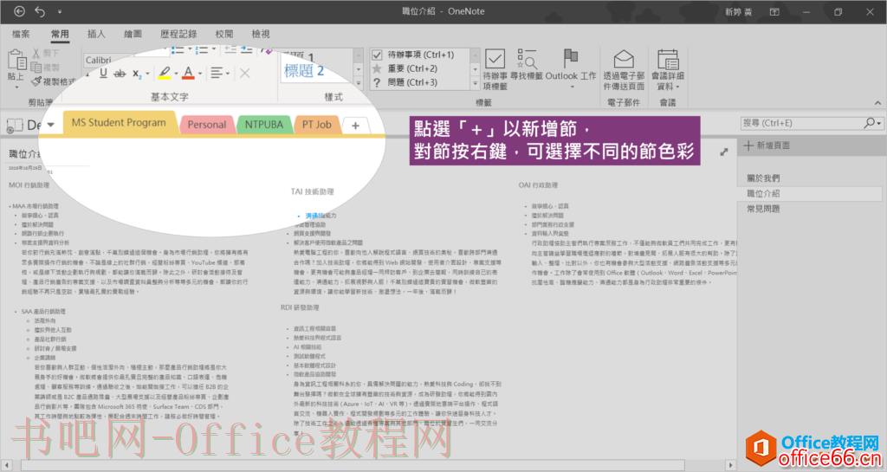Open the numbering style dropdown arrow
This screenshot has height=472, width=887.
[x=214, y=49]
